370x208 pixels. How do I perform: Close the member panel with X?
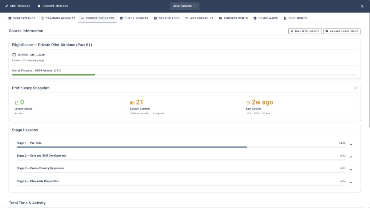coord(362,6)
